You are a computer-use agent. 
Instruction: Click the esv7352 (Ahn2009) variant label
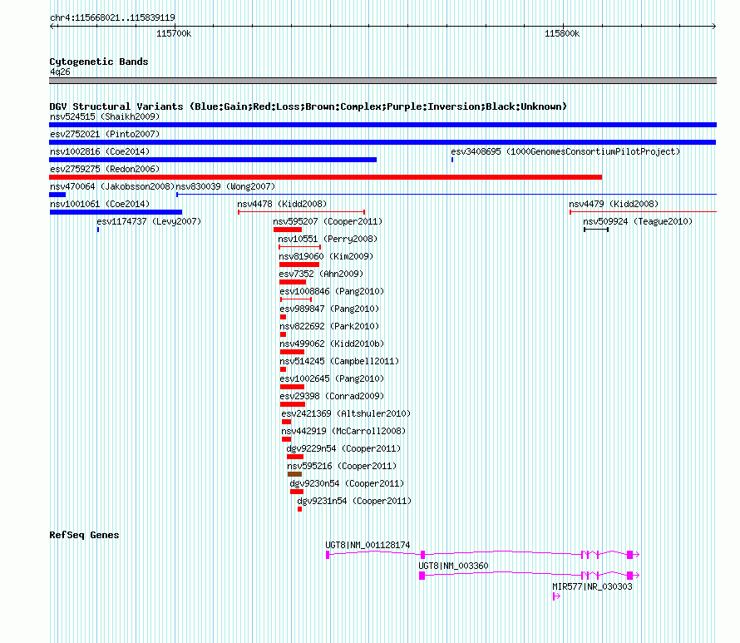point(321,274)
